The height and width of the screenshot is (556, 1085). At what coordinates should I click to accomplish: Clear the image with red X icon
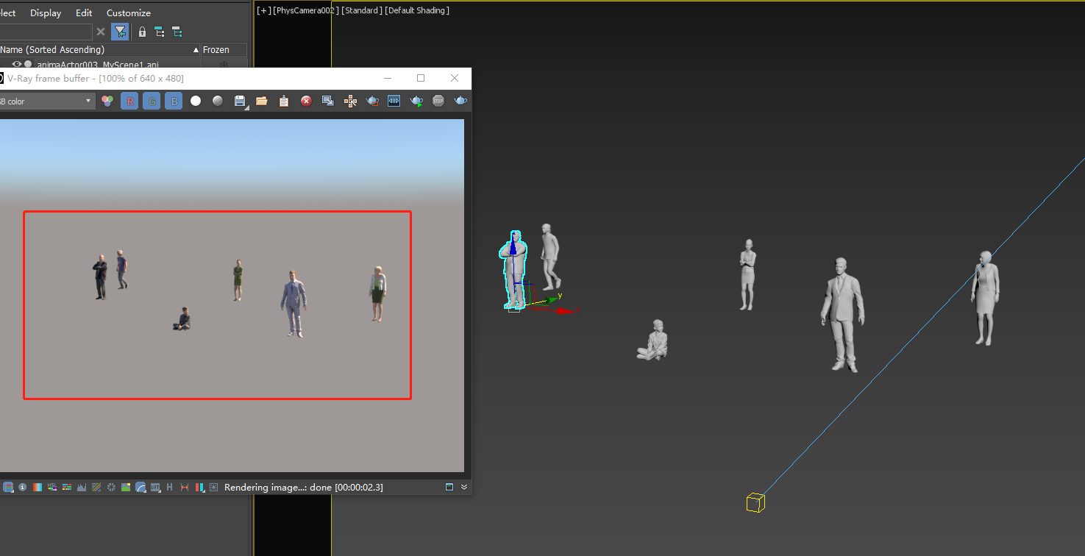(x=306, y=101)
